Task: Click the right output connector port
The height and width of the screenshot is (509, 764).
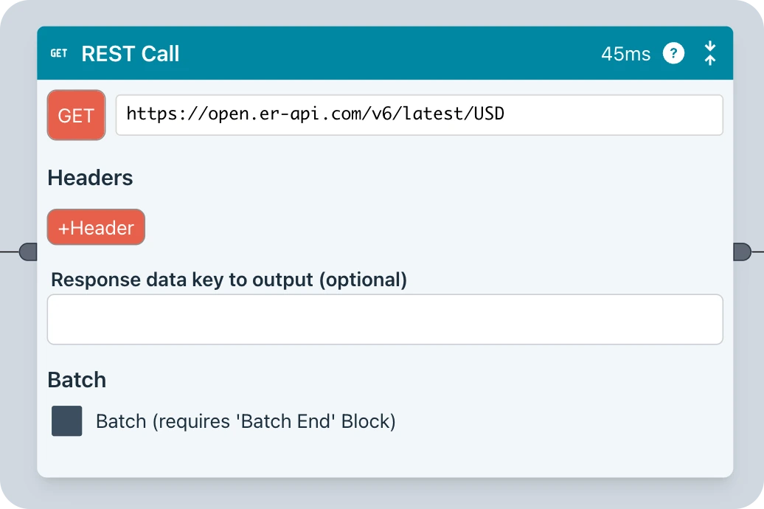Action: click(x=742, y=252)
